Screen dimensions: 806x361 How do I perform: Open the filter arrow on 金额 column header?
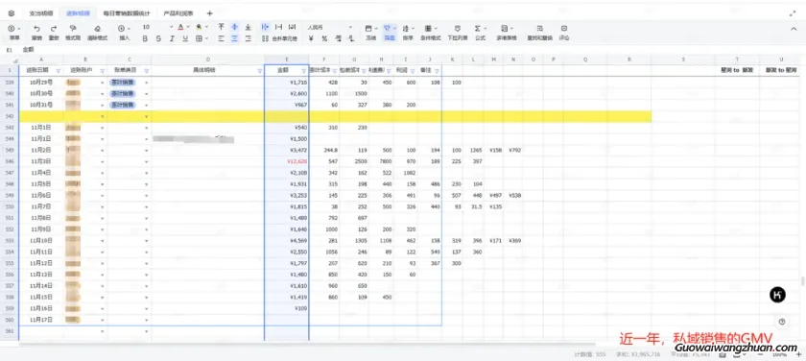pos(303,71)
